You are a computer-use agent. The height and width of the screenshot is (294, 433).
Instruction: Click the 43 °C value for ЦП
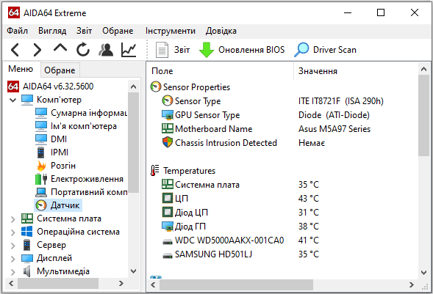(309, 199)
